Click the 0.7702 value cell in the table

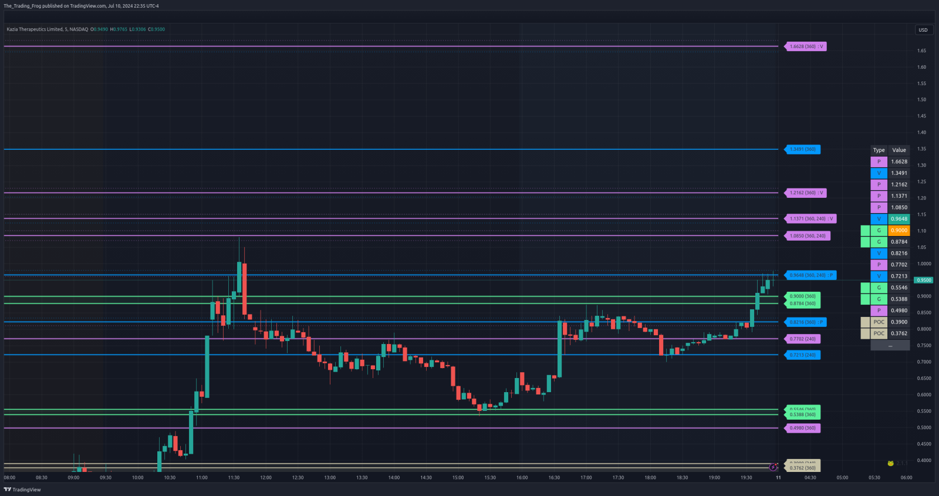pyautogui.click(x=899, y=265)
